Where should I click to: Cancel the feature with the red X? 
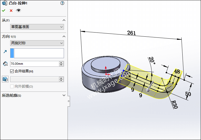tap(11, 10)
